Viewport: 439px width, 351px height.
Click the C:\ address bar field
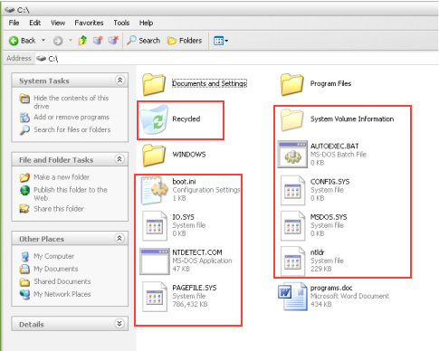(x=236, y=59)
